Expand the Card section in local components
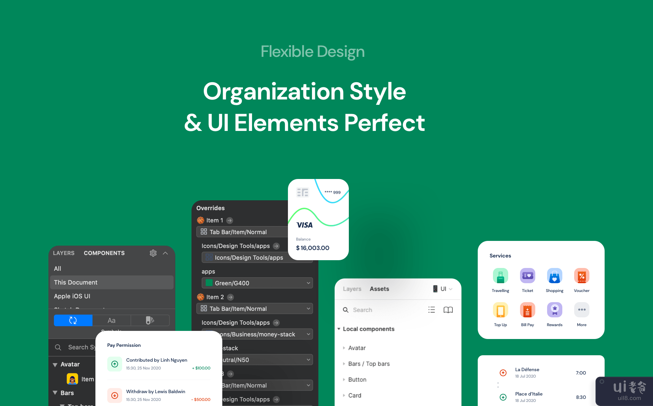Screen dimensions: 653x406 pos(344,395)
